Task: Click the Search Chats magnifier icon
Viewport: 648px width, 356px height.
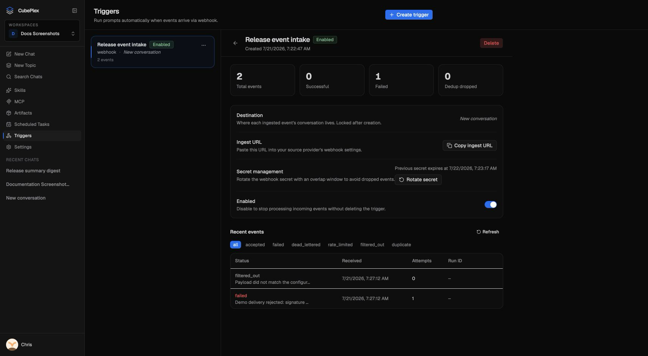Action: click(x=9, y=77)
